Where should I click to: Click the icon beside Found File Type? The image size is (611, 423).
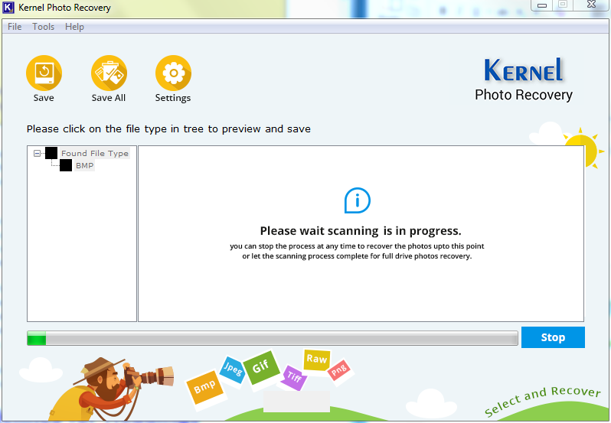51,153
